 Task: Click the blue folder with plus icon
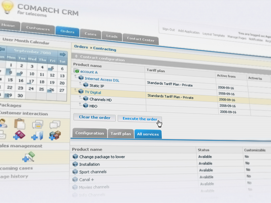click(x=37, y=136)
